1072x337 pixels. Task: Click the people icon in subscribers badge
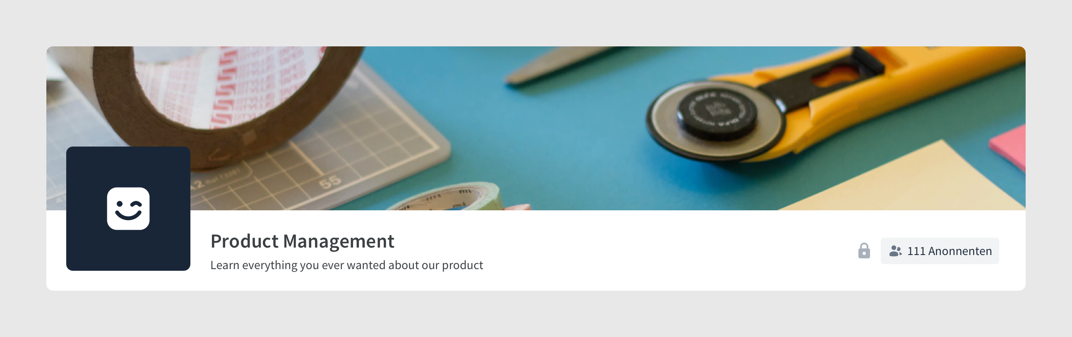895,251
